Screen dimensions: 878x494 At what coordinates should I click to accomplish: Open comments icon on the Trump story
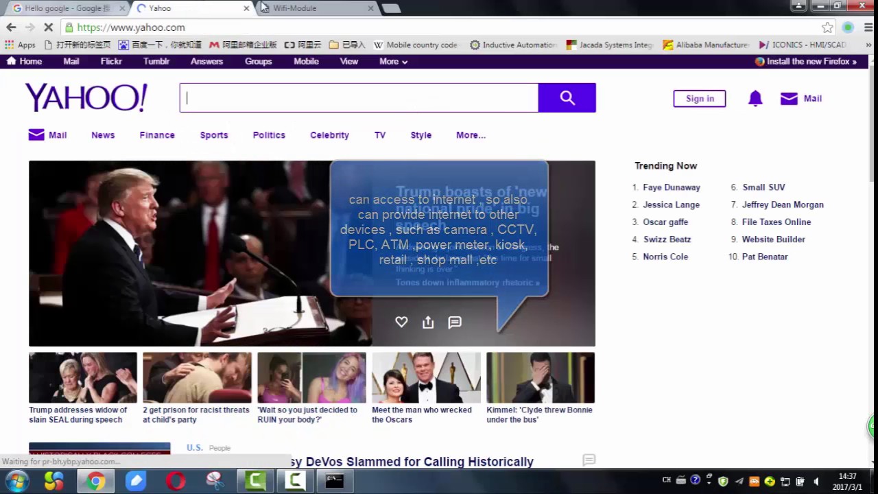[455, 322]
